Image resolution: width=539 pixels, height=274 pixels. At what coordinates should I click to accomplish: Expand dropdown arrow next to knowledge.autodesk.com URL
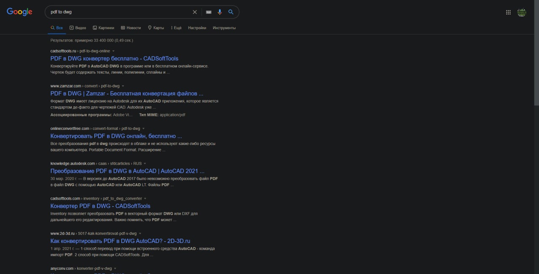click(145, 163)
